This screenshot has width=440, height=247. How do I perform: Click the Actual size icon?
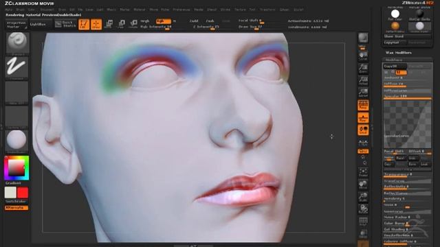pyautogui.click(x=363, y=81)
